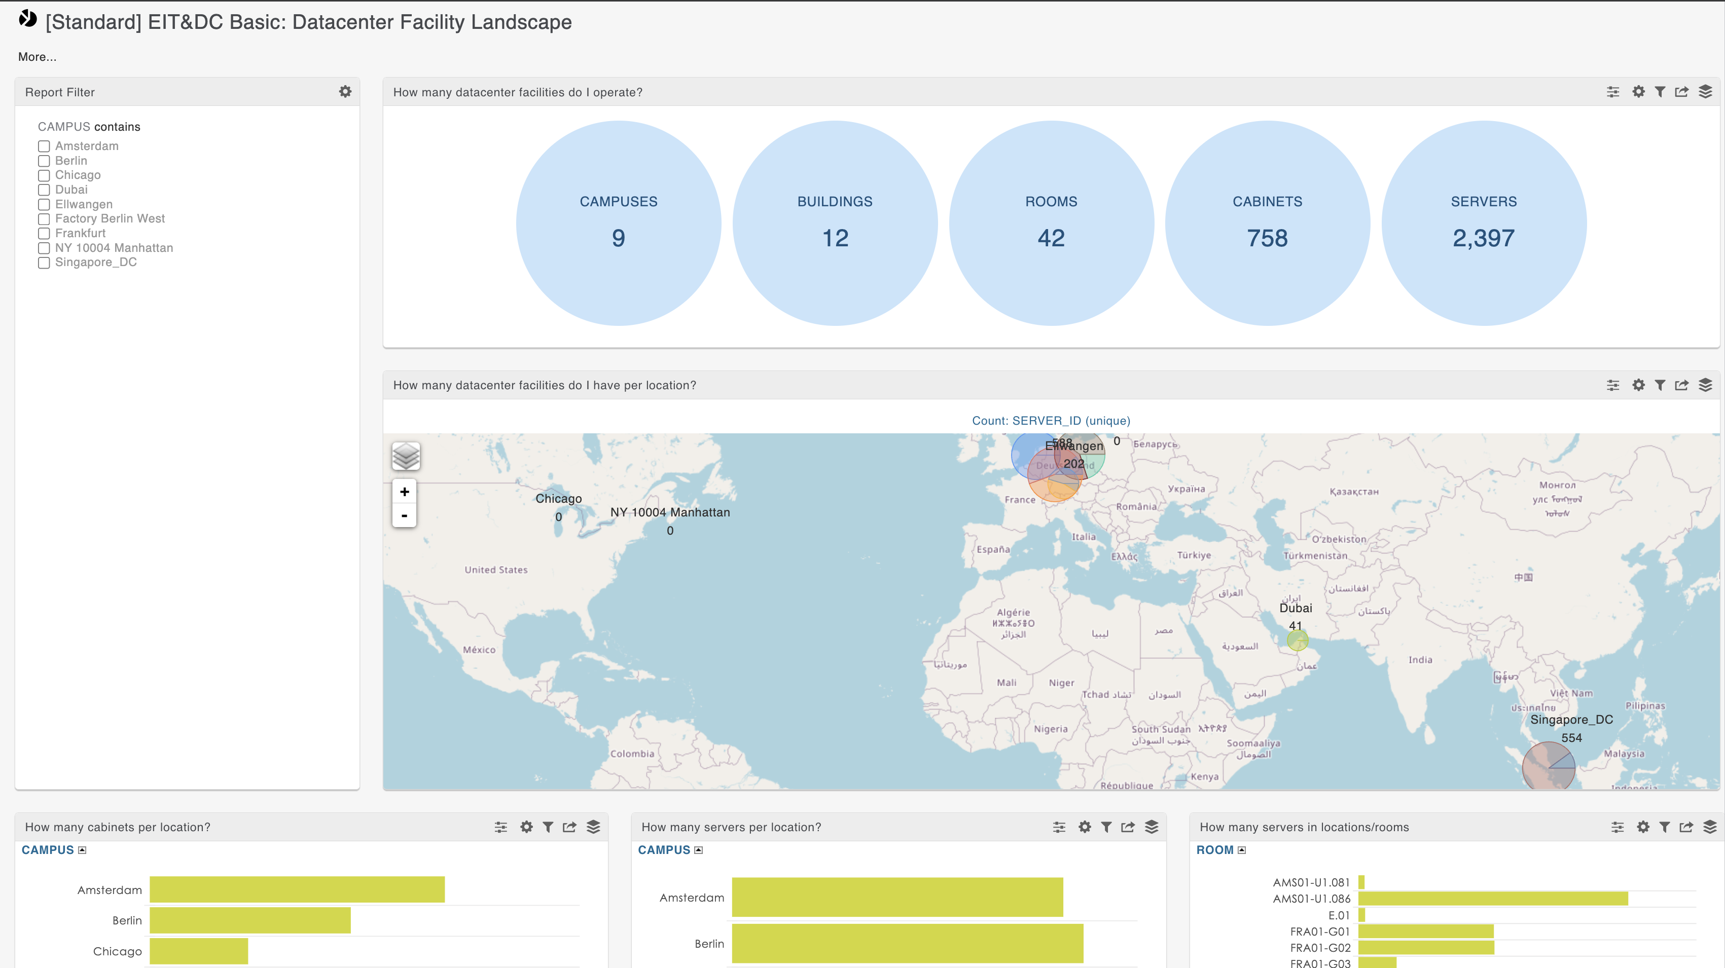Collapse CAMPUS header in cabinets chart
Viewport: 1725px width, 968px height.
tap(82, 850)
